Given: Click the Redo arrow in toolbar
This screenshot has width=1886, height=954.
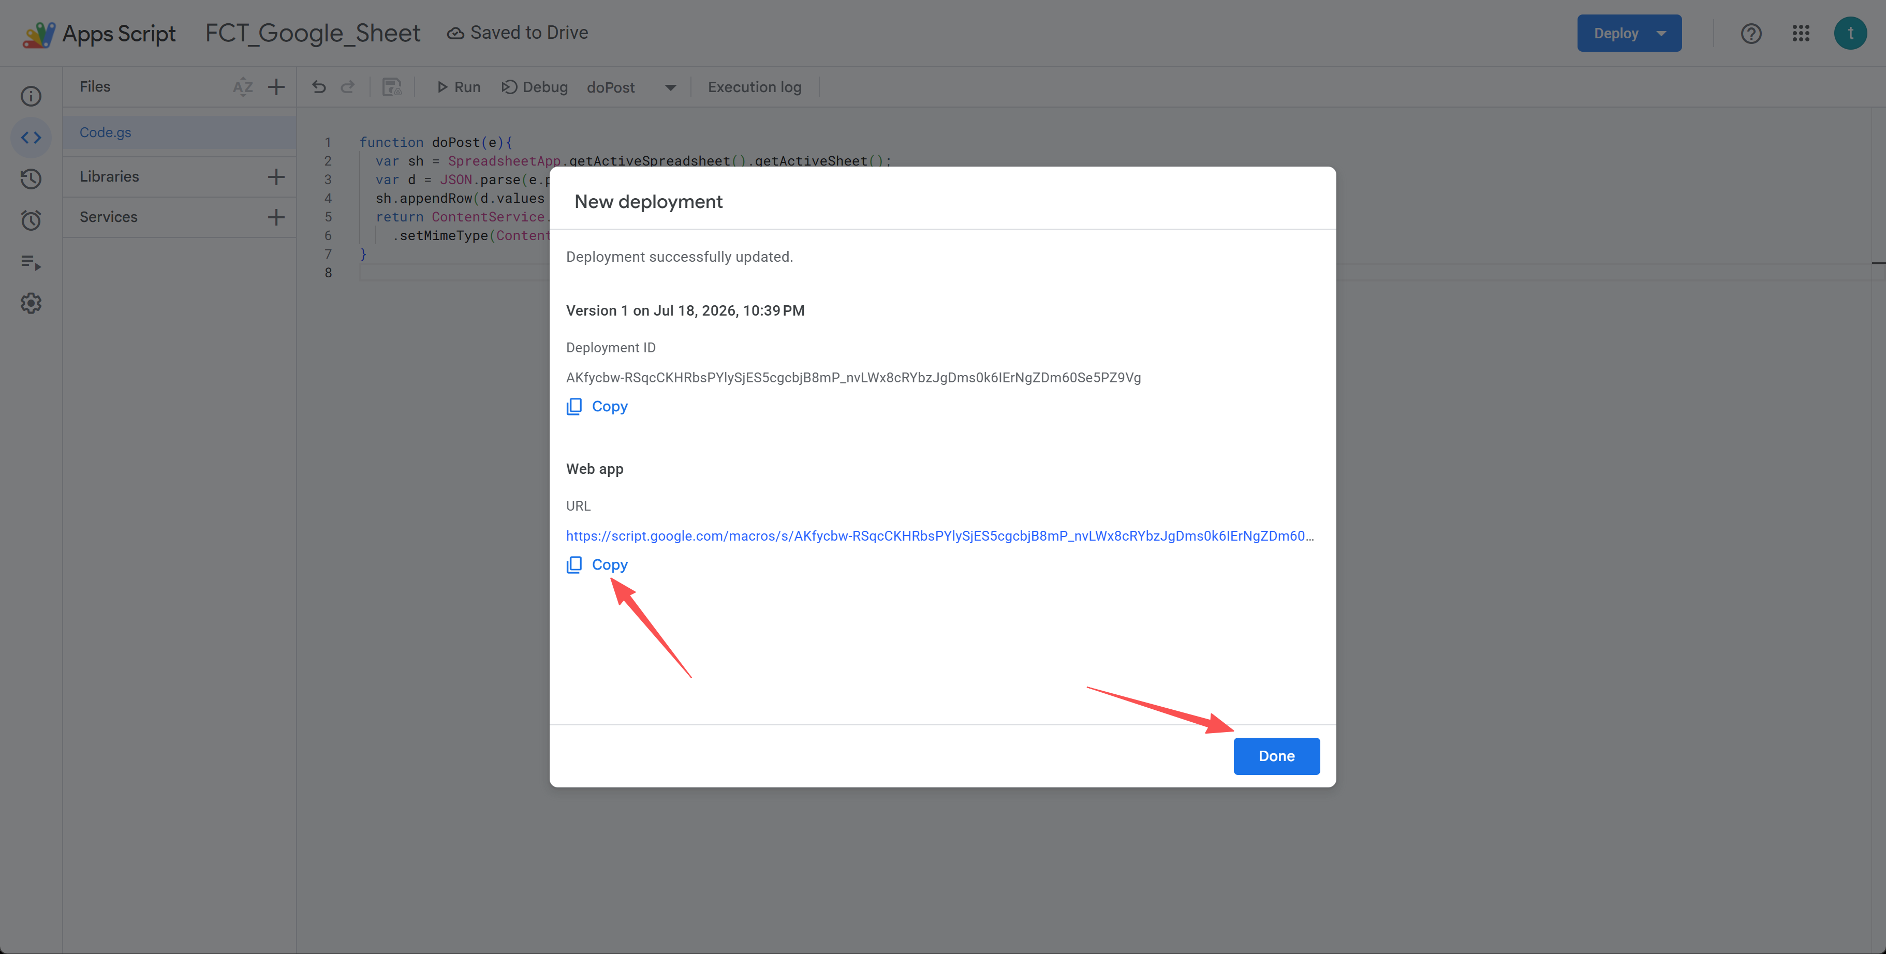Looking at the screenshot, I should 348,87.
